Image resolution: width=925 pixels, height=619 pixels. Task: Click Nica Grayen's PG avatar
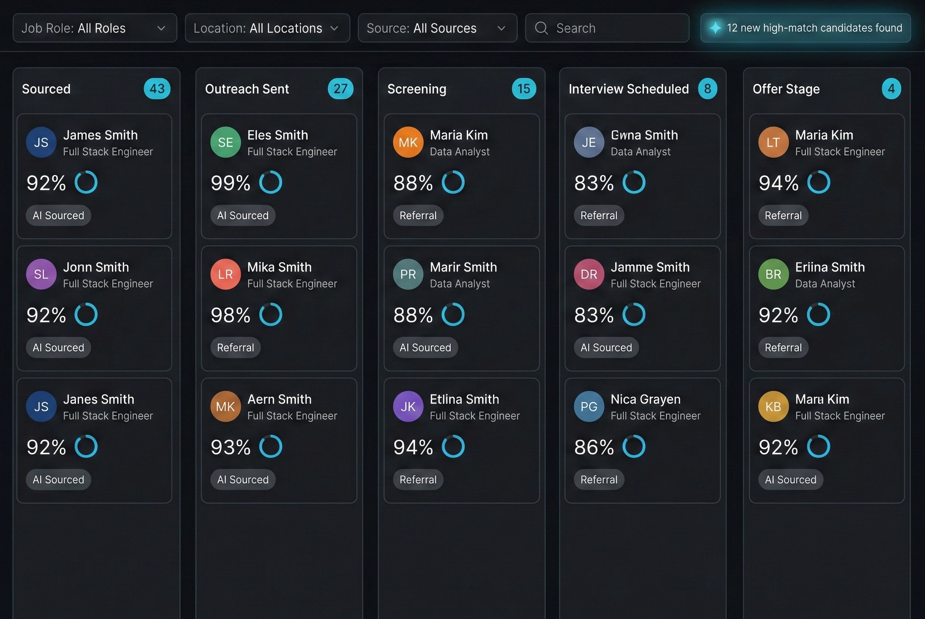(589, 406)
